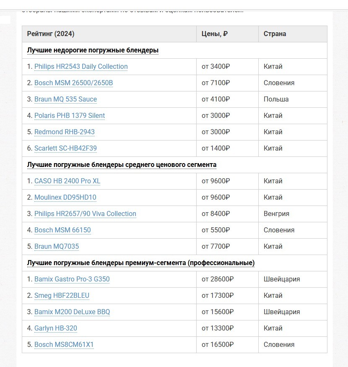Select the Smeg HBF22BLEU link
348x367 pixels.
62,295
